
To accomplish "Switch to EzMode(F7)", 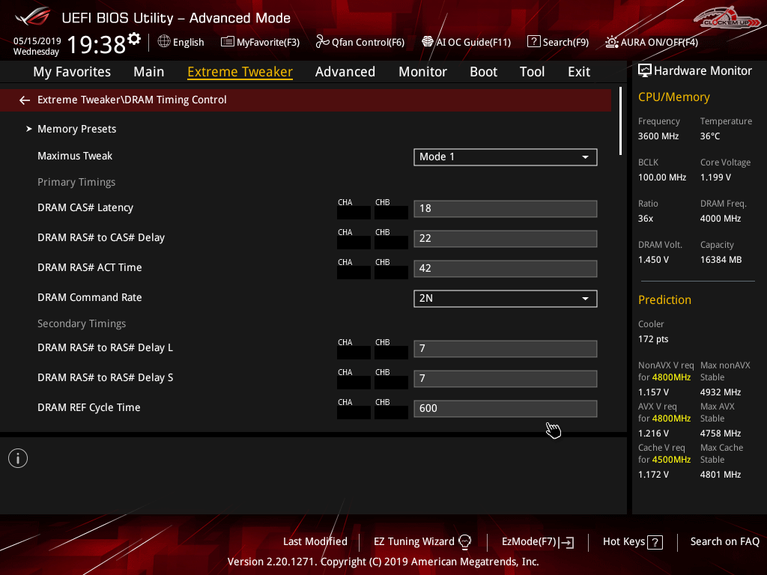I will (538, 541).
